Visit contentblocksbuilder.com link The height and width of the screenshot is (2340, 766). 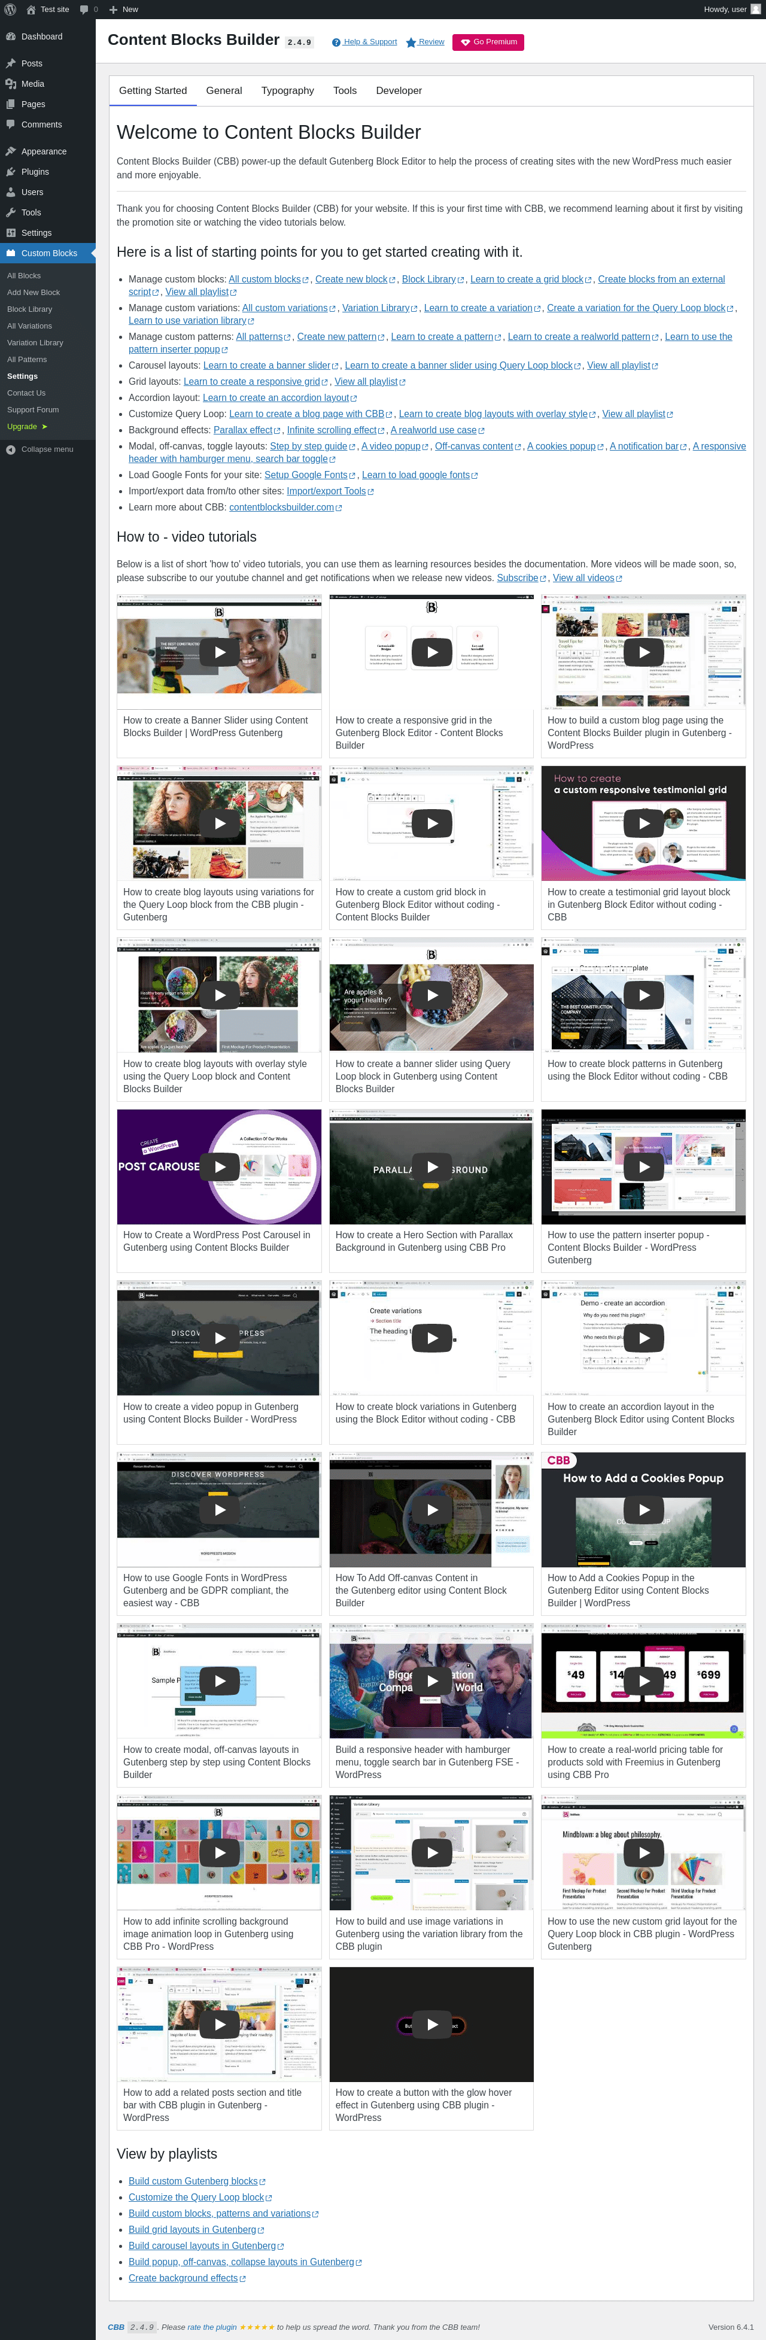pos(285,507)
